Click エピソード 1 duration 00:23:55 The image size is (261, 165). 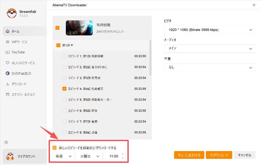[x=140, y=56]
